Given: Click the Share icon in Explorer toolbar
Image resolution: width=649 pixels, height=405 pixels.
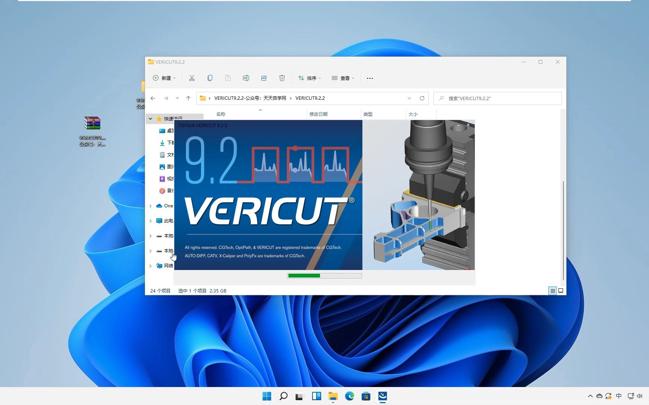Looking at the screenshot, I should pos(264,78).
